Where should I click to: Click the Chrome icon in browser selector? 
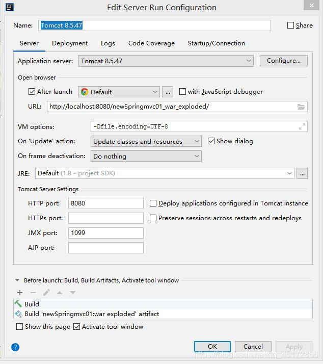coord(85,92)
